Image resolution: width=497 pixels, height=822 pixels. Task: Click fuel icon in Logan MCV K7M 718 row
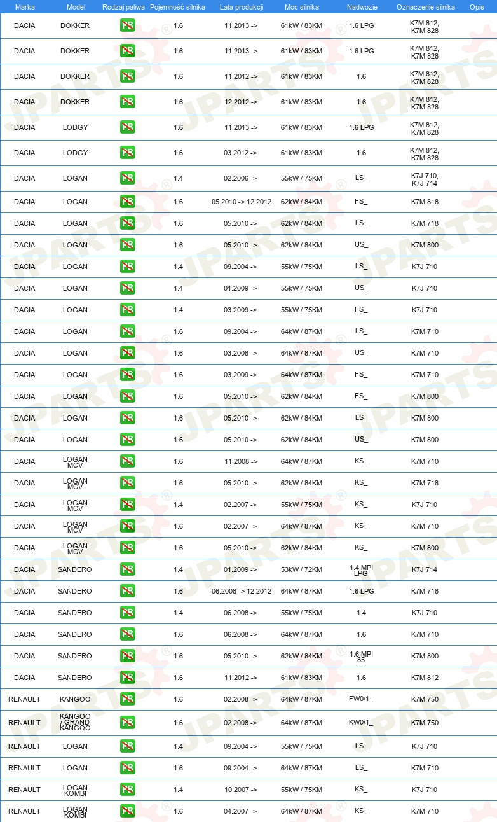point(127,483)
